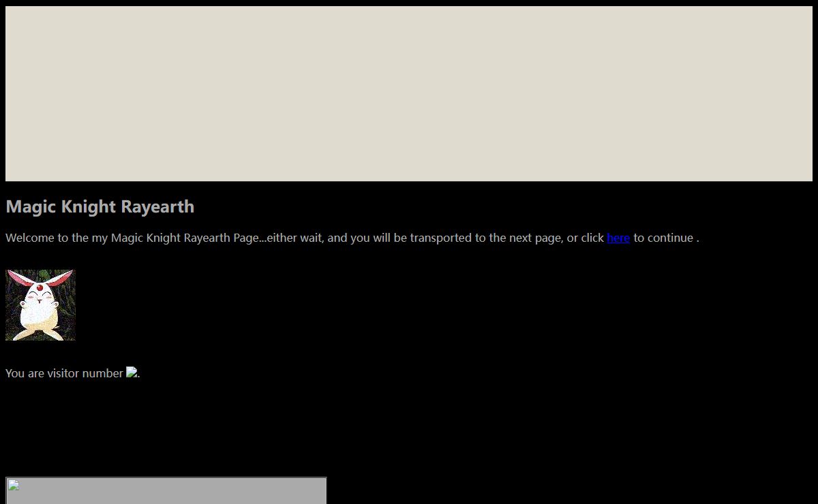The image size is (818, 504).
Task: Click the 'Welcome to the my Magic Knight' sentence
Action: (x=352, y=238)
